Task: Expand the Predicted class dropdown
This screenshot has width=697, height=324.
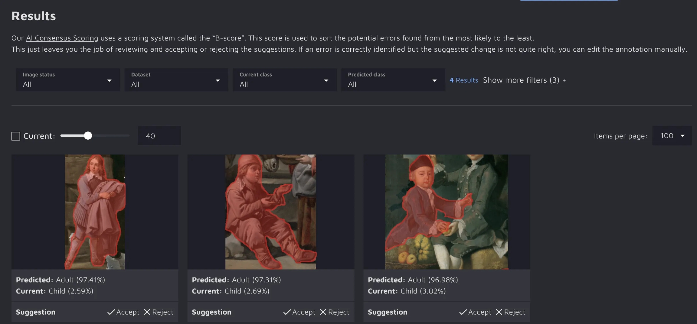Action: pos(393,80)
